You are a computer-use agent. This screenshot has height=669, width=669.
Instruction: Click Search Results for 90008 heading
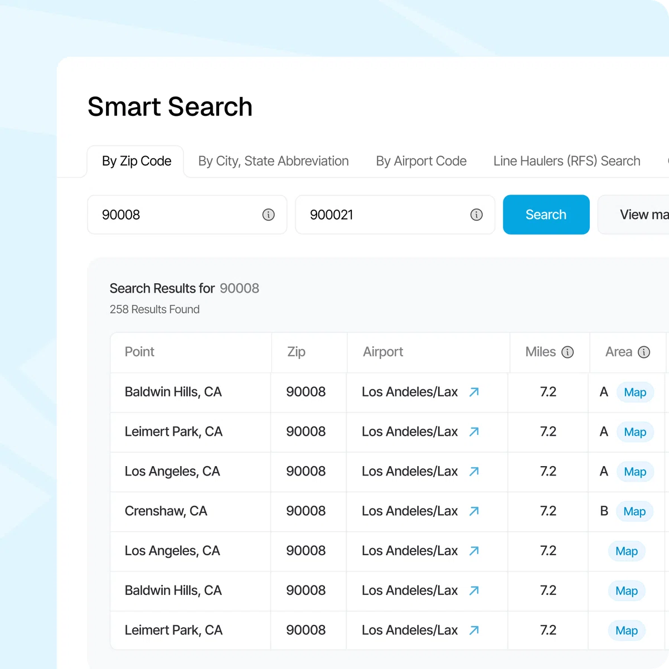tap(185, 288)
